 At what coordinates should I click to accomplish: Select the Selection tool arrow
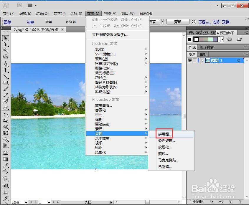tap(6, 38)
